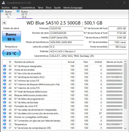Screen dimensions: 129x132
Task: Click the Actual column header
Action: tap(68, 62)
